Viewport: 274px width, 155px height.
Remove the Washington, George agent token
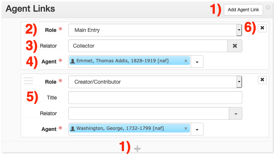(186, 128)
